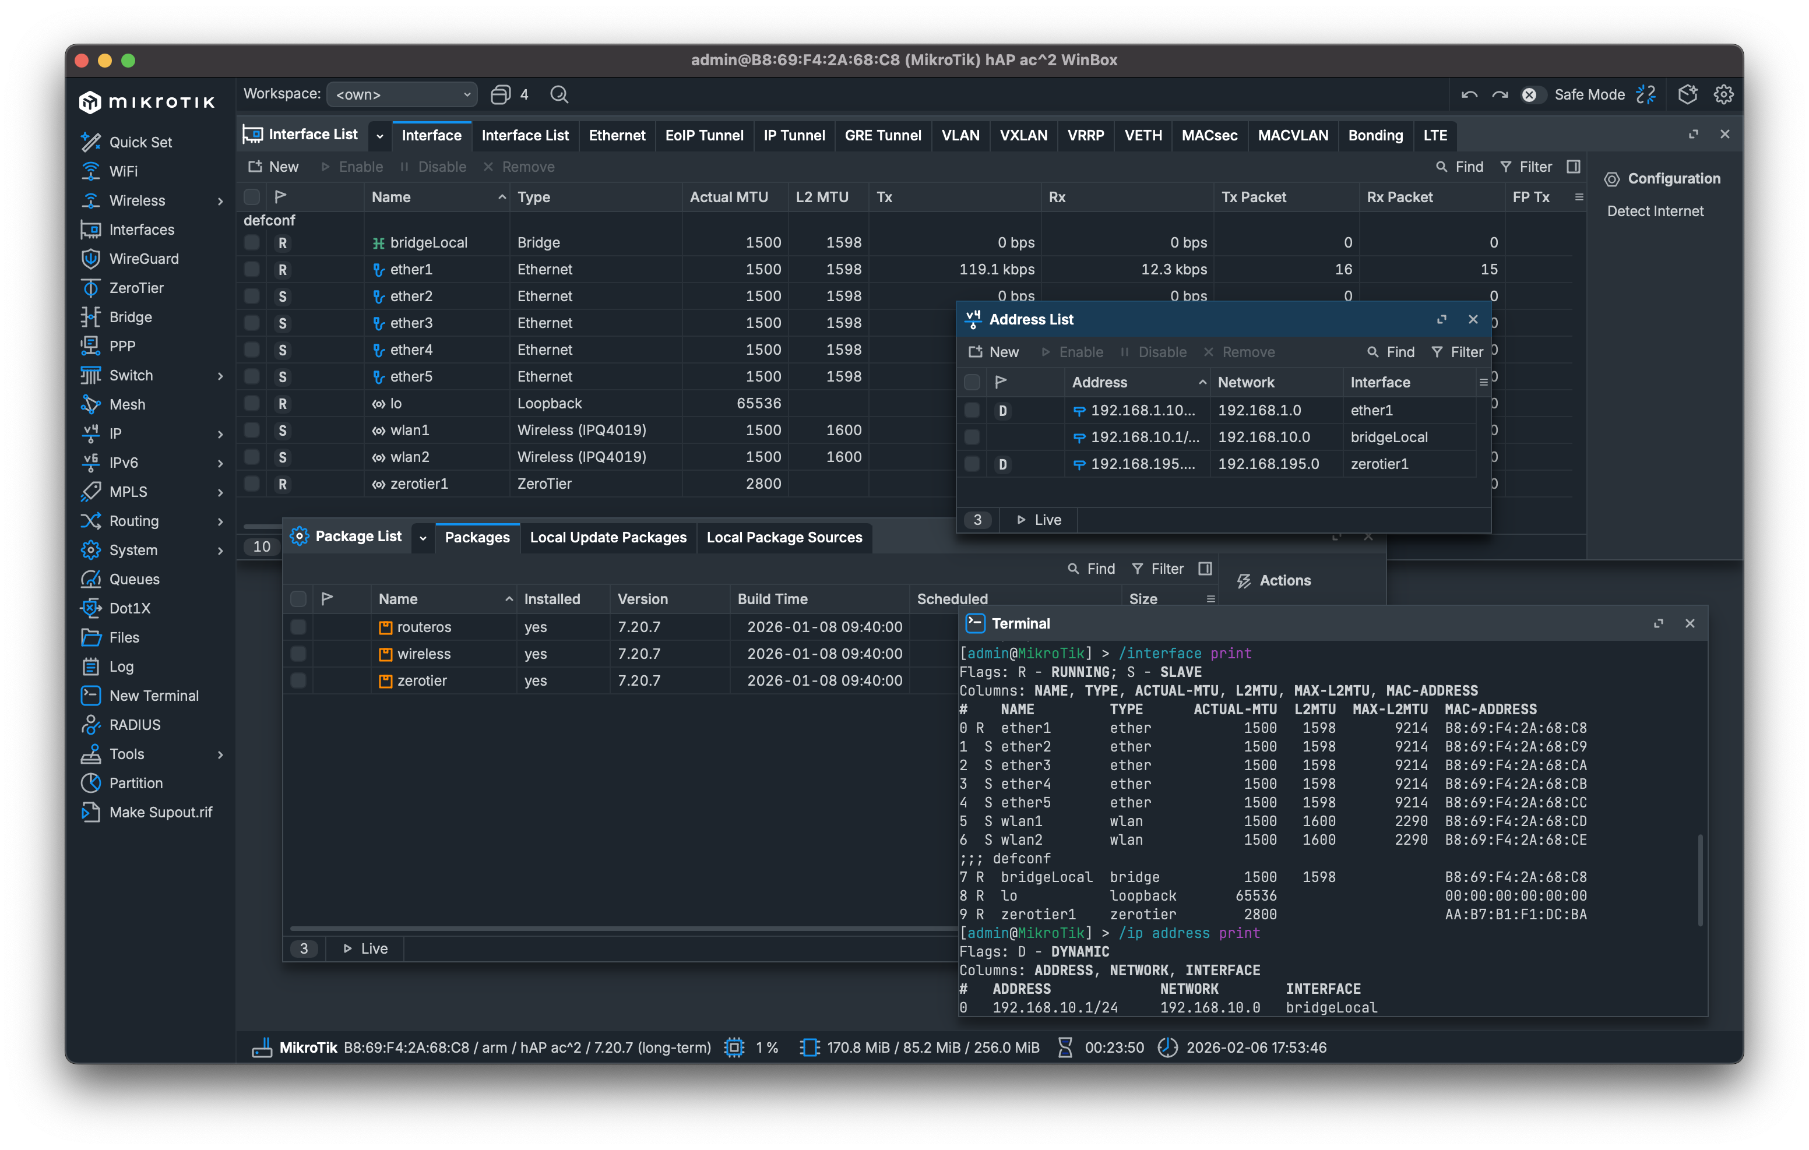Click Make Supout.rif in the sidebar
Screen dimensions: 1809x1150
(160, 812)
